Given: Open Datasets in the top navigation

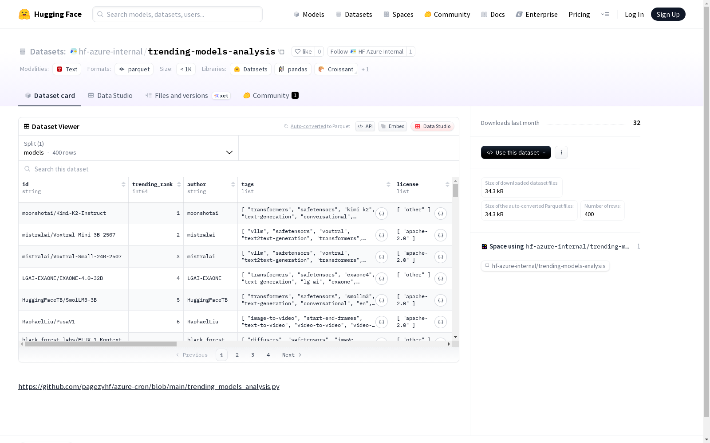Looking at the screenshot, I should point(354,14).
